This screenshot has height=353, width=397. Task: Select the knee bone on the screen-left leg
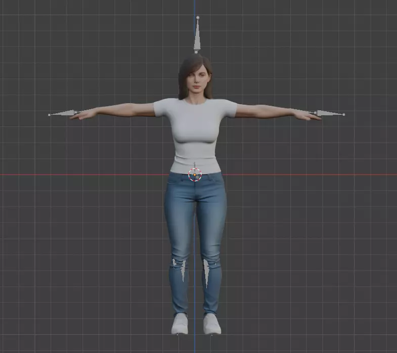click(x=183, y=270)
